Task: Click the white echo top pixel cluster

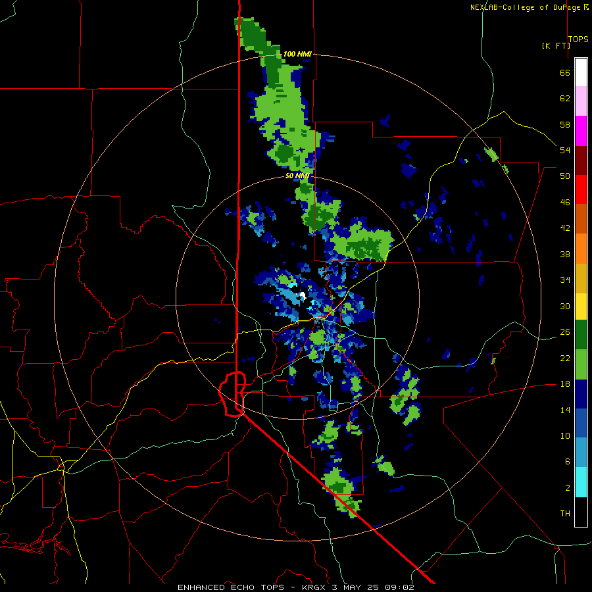Action: tap(302, 295)
